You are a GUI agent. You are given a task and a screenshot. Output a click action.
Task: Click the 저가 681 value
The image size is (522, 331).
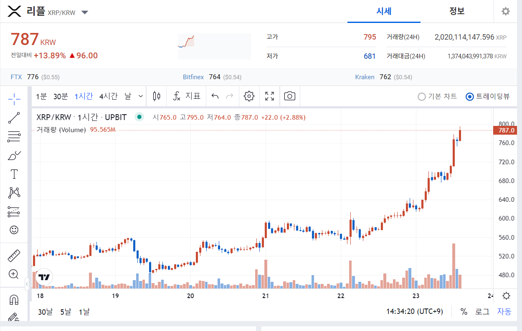[370, 56]
